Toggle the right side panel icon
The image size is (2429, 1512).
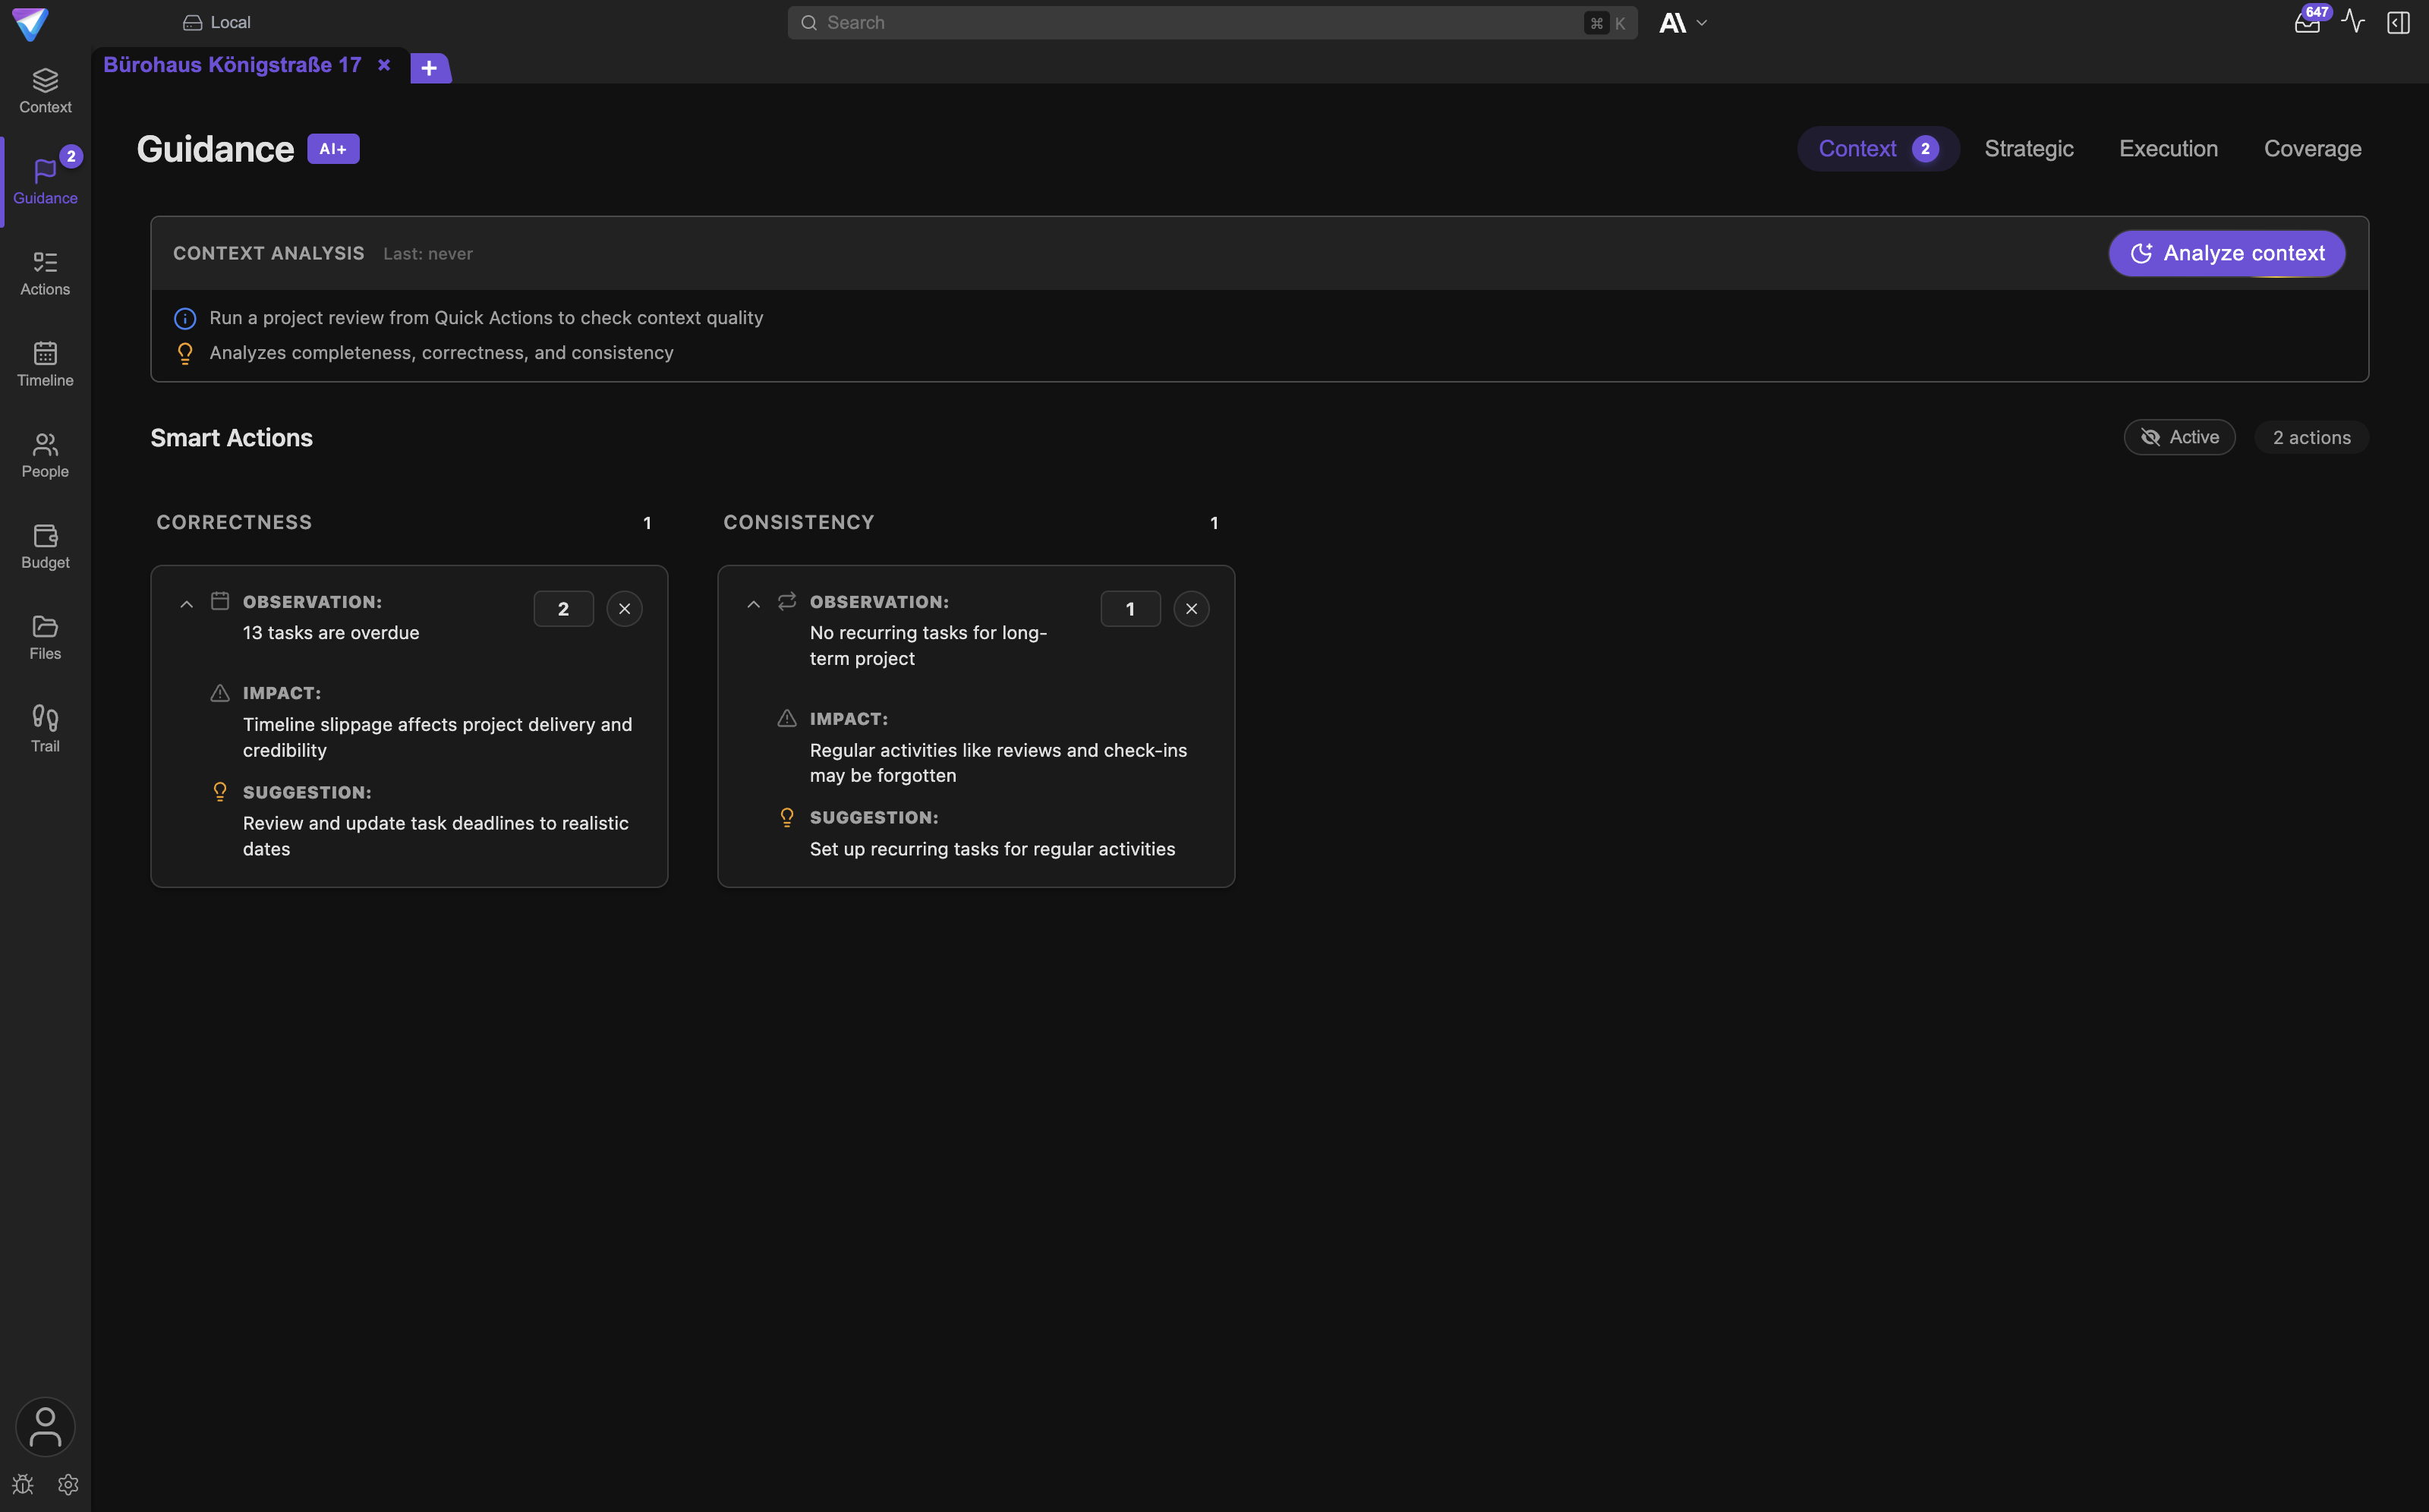click(x=2398, y=22)
